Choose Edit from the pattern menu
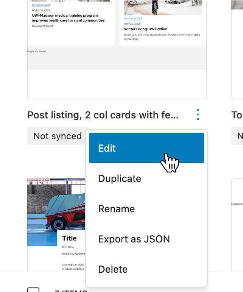The width and height of the screenshot is (243, 292). [x=146, y=148]
